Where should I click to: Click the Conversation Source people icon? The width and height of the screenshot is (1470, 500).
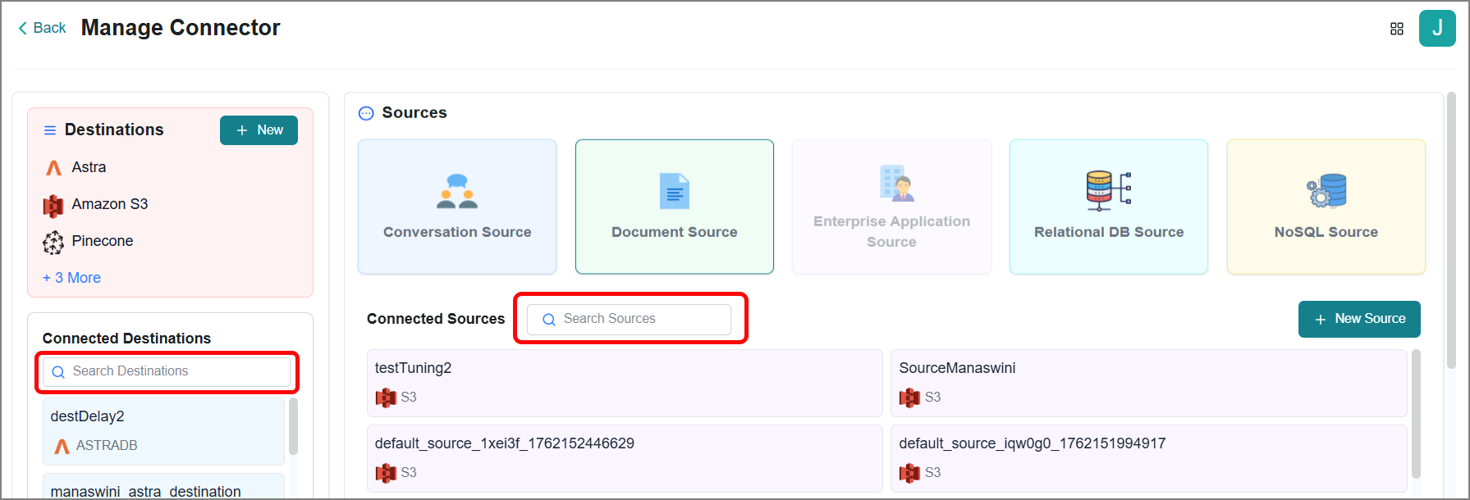[x=457, y=191]
